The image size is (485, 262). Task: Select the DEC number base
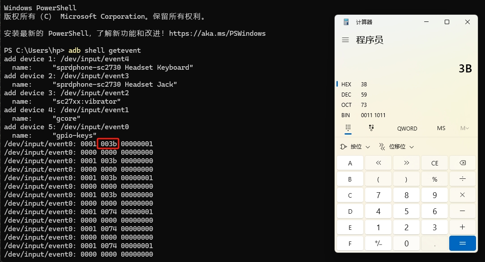pyautogui.click(x=346, y=94)
